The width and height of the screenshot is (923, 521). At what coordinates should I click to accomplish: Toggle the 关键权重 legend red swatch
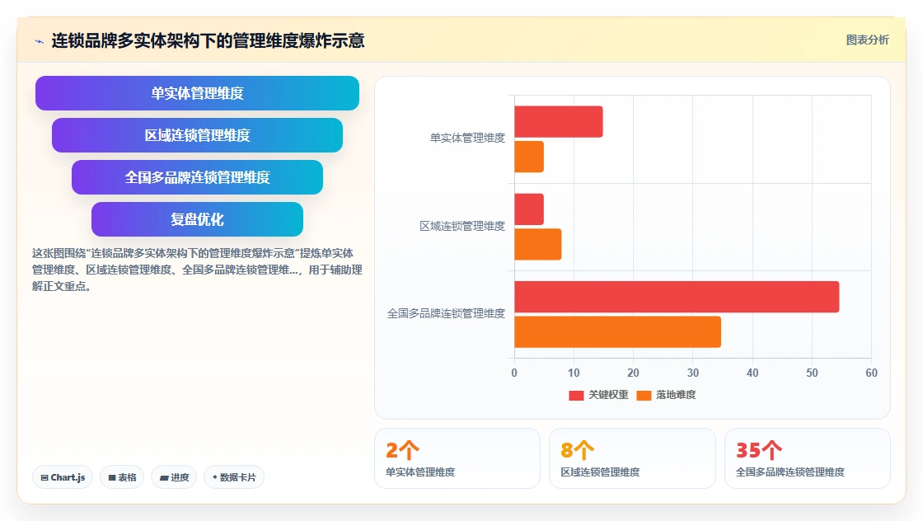click(x=576, y=395)
